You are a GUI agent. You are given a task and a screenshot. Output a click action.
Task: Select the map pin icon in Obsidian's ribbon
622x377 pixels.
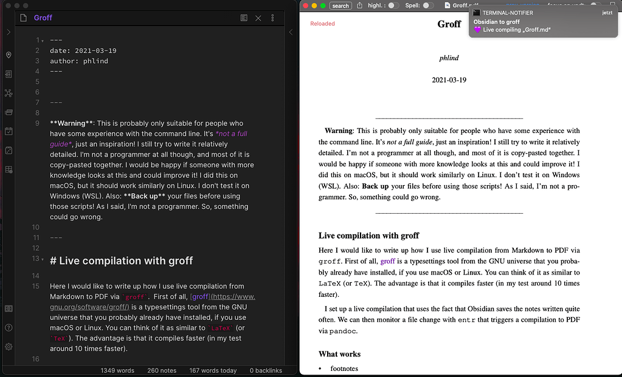[x=9, y=55]
